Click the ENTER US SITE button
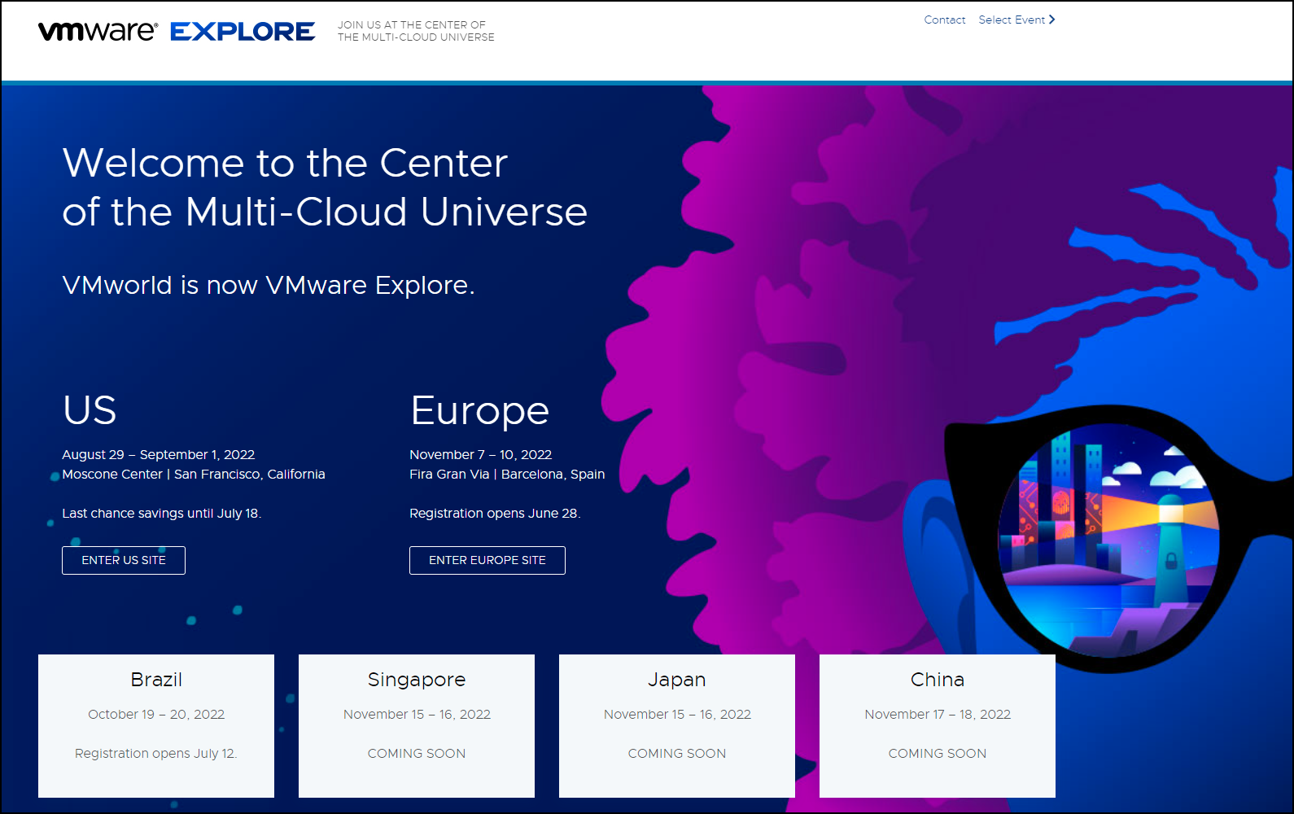The height and width of the screenshot is (814, 1294). click(x=124, y=560)
